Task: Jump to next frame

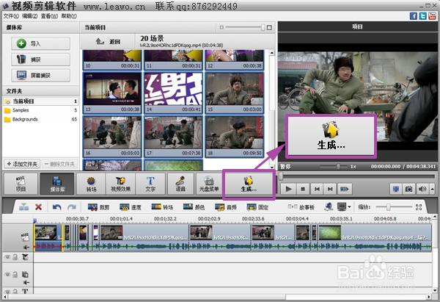Action: pos(330,189)
